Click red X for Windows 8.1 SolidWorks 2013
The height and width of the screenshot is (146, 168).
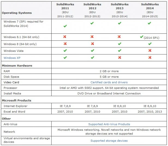[x=119, y=37]
